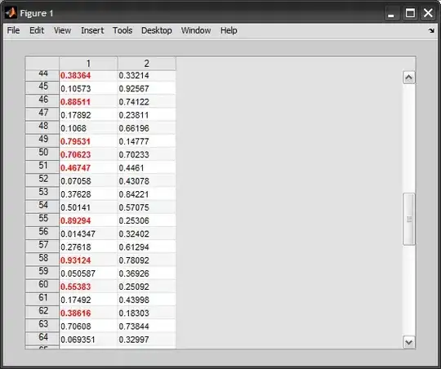Click cell 0.66196
This screenshot has width=441, height=369.
(146, 128)
